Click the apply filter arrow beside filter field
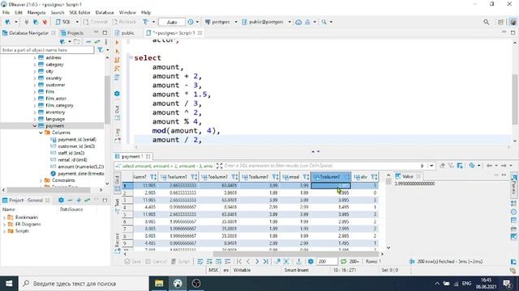The height and width of the screenshot is (291, 519). 422,166
